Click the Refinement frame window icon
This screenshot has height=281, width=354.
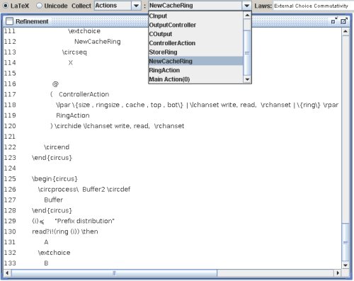[9, 21]
